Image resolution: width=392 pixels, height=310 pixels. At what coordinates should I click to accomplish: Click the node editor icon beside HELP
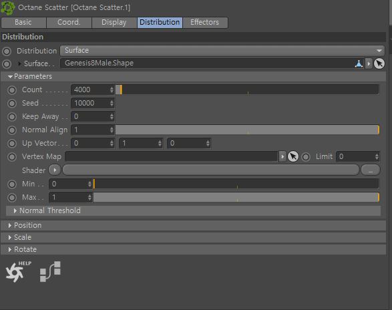(50, 271)
